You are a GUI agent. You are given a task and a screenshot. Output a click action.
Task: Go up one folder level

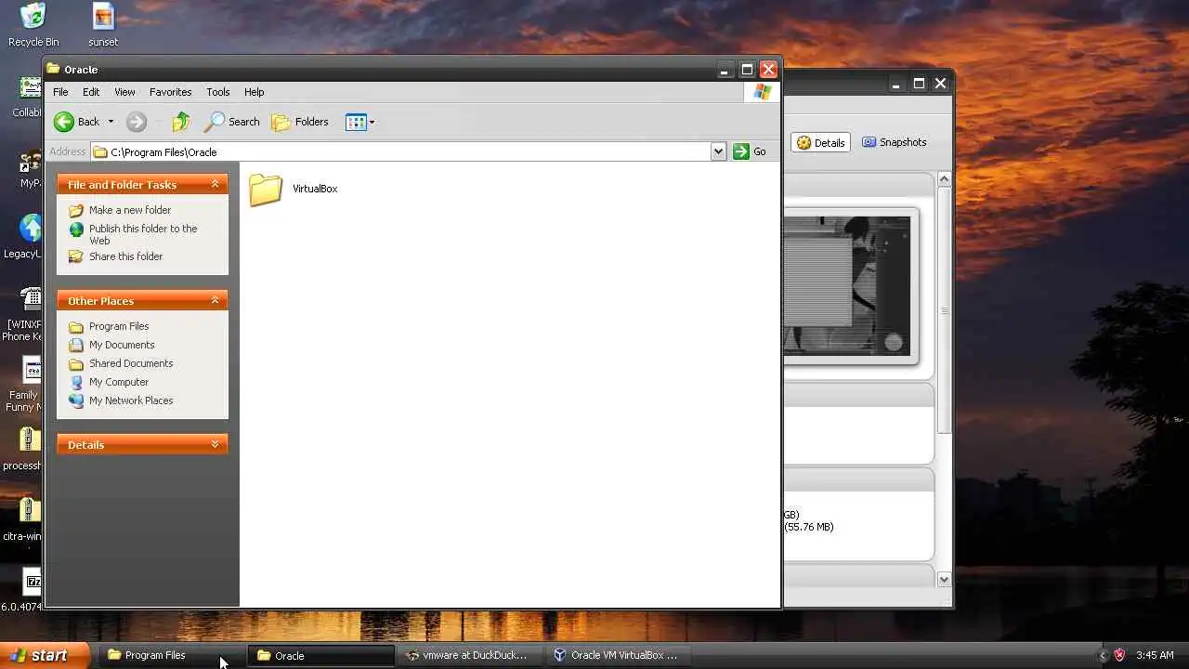coord(181,122)
